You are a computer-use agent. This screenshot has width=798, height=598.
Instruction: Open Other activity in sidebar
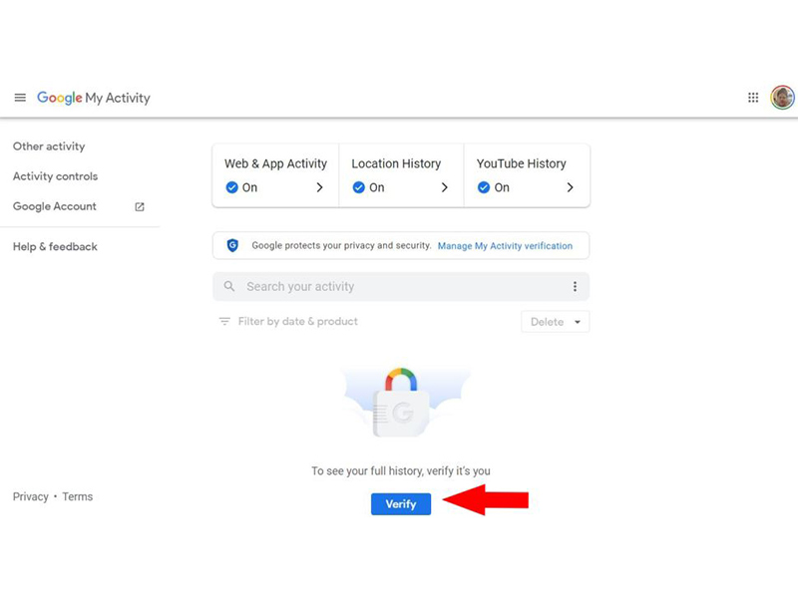click(x=49, y=147)
